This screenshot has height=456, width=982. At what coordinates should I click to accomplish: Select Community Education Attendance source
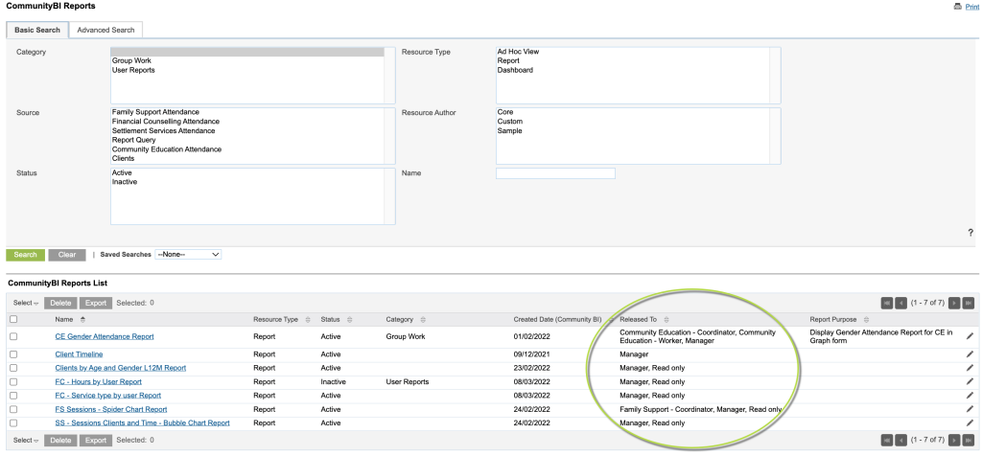coord(167,149)
